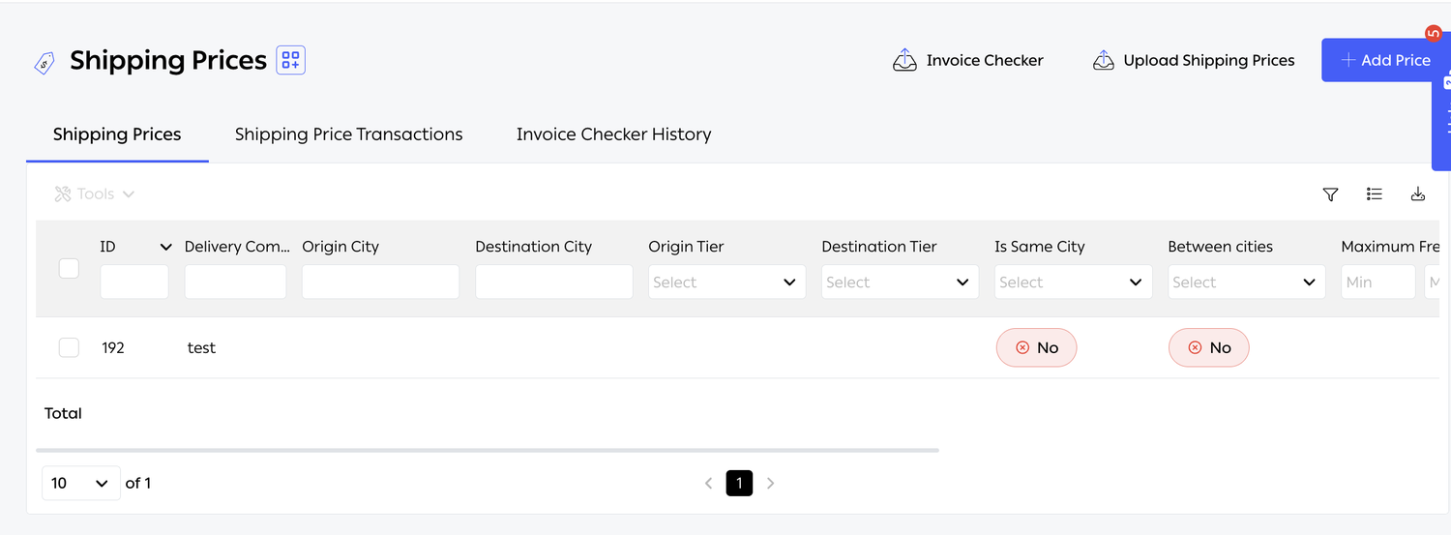
Task: Go to previous page arrow
Action: pos(709,483)
